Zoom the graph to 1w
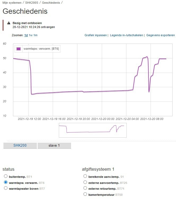Image resolution: width=176 pixels, height=200 pixels. (30, 35)
